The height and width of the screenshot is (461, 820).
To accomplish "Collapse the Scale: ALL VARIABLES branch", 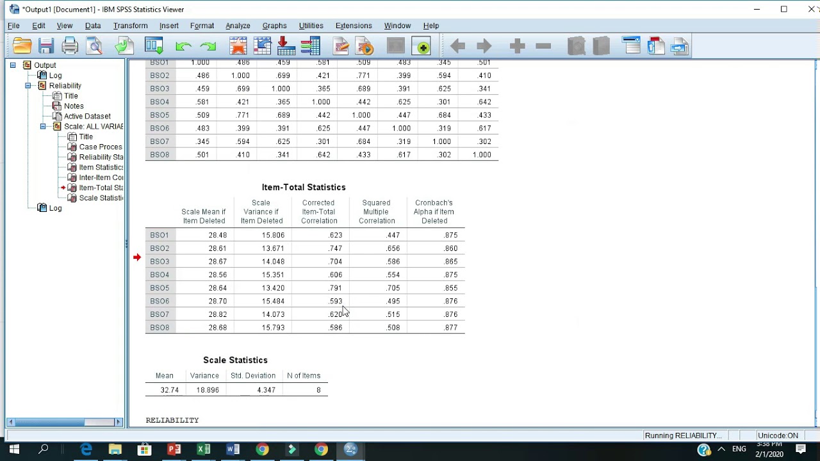I will pyautogui.click(x=43, y=127).
